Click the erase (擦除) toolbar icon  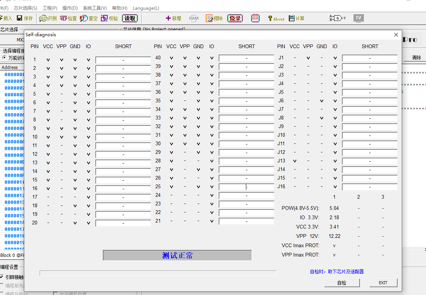(x=209, y=18)
